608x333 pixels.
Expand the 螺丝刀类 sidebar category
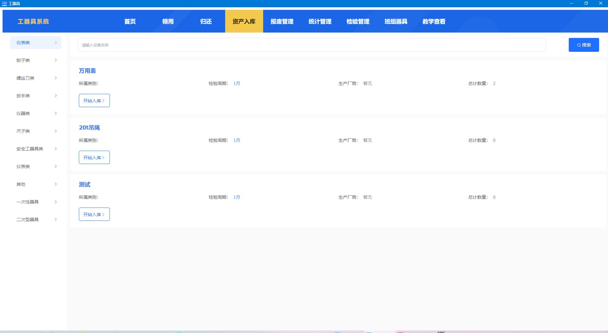click(x=35, y=78)
